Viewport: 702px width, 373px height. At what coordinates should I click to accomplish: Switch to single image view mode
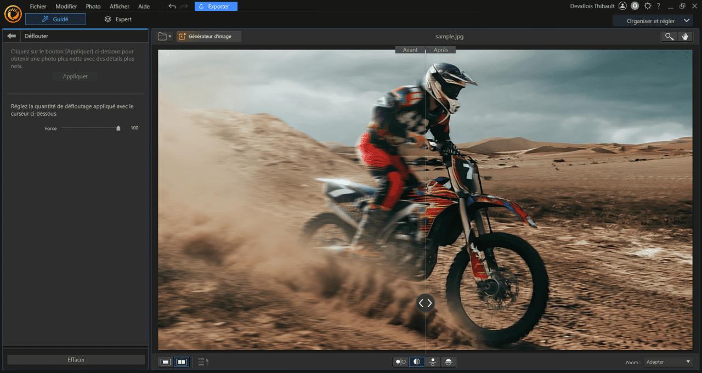coord(165,362)
